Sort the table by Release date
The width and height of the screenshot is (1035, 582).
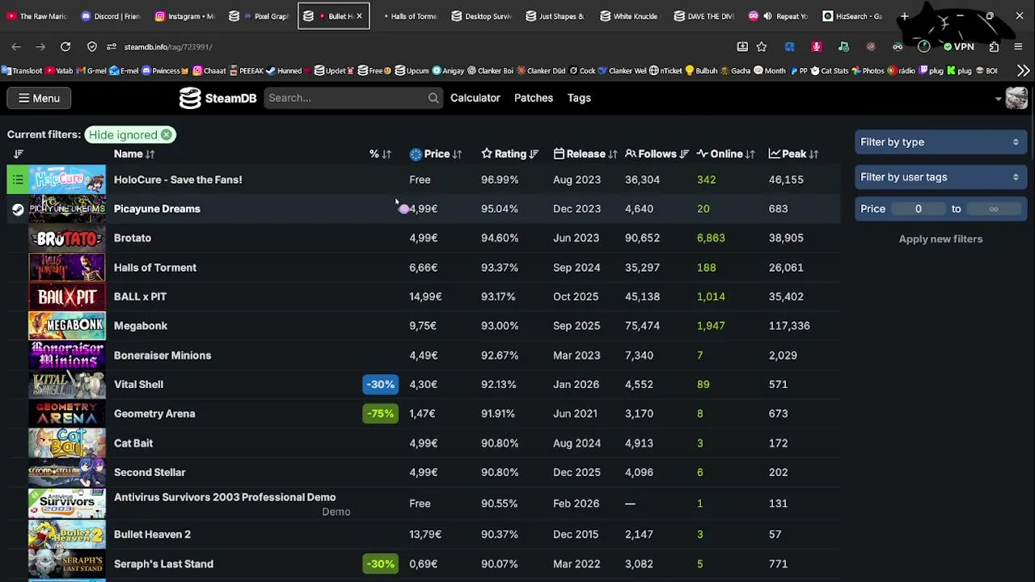(585, 154)
